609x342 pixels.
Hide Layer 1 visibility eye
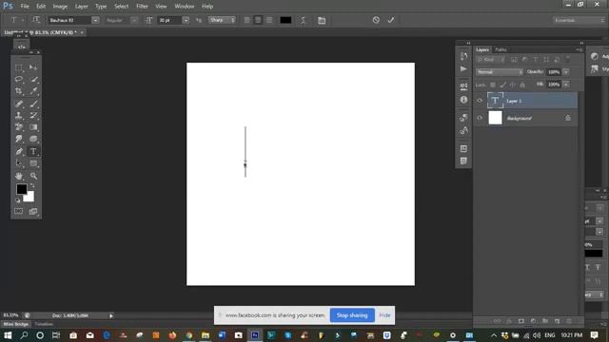pos(480,101)
